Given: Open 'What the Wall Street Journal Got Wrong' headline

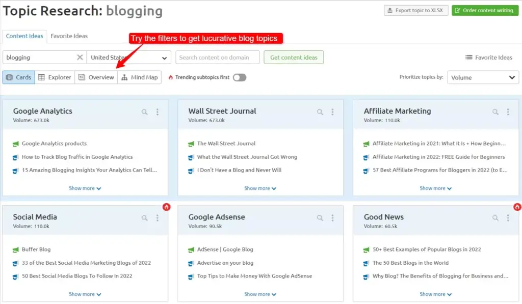Looking at the screenshot, I should [247, 157].
